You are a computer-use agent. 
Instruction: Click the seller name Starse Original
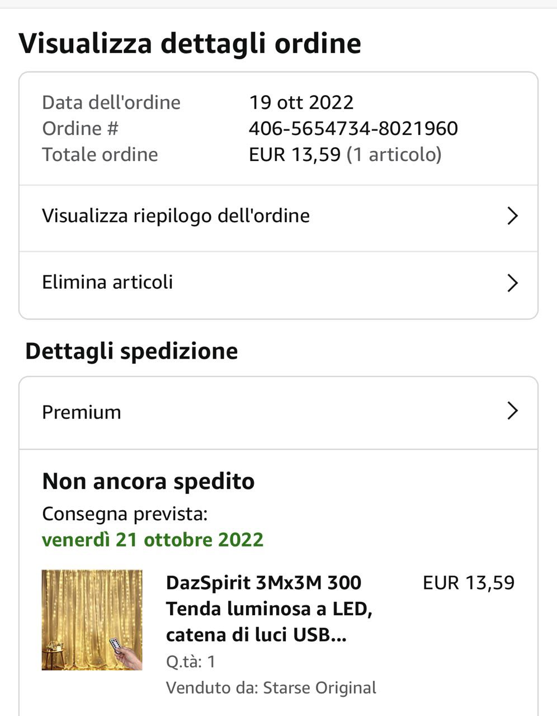(x=319, y=687)
